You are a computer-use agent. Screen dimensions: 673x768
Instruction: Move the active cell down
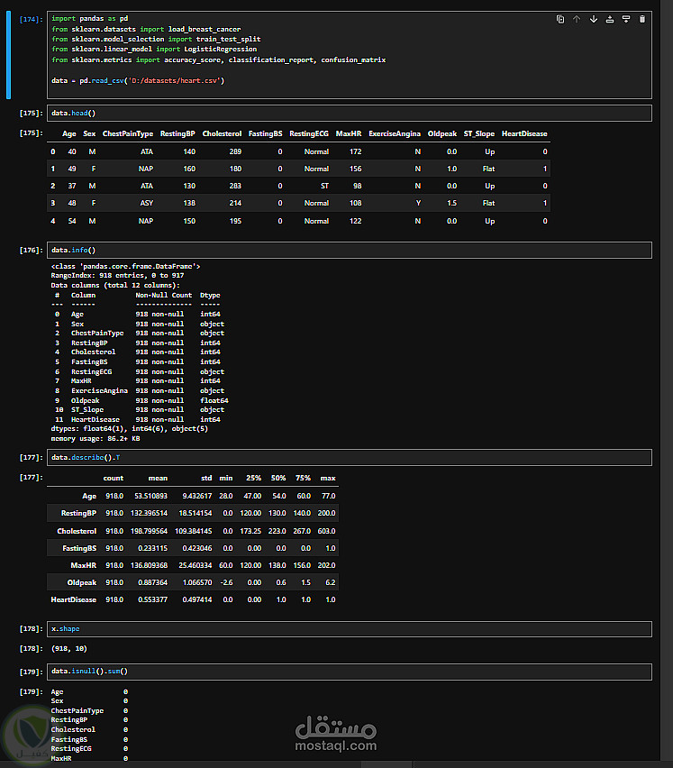tap(593, 19)
